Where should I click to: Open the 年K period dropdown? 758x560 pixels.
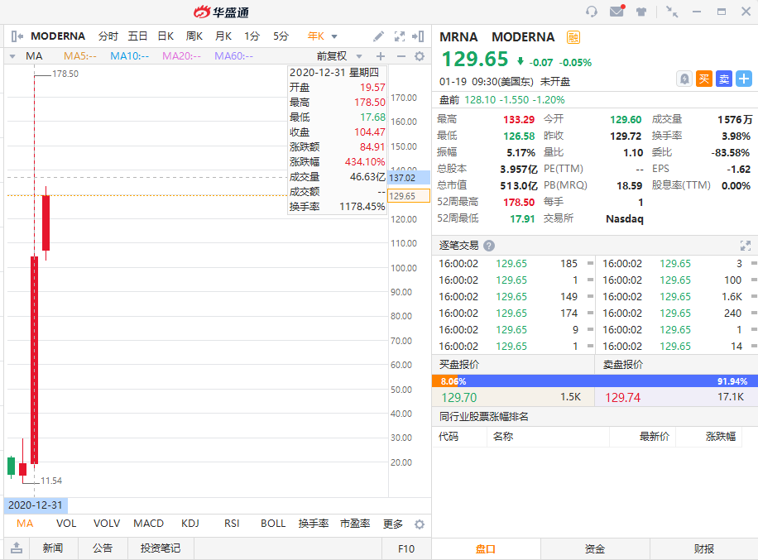(x=323, y=36)
